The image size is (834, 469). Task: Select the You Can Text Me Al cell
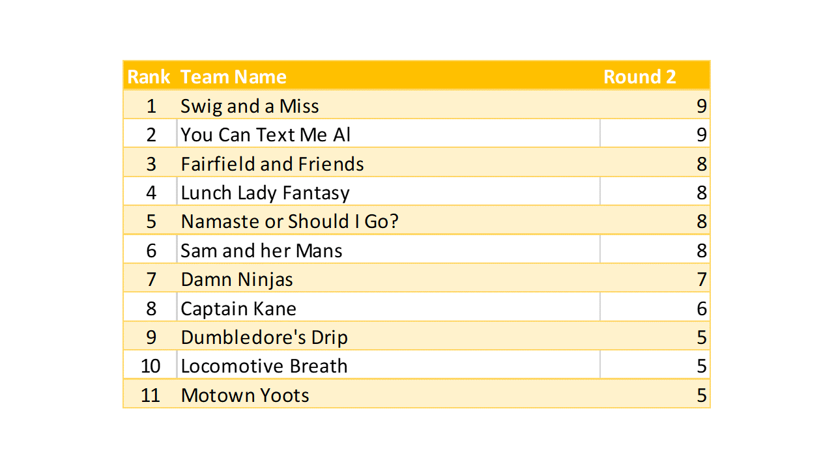pyautogui.click(x=266, y=135)
